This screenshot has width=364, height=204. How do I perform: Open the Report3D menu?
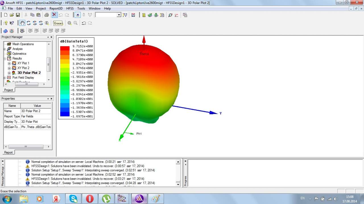pyautogui.click(x=56, y=8)
